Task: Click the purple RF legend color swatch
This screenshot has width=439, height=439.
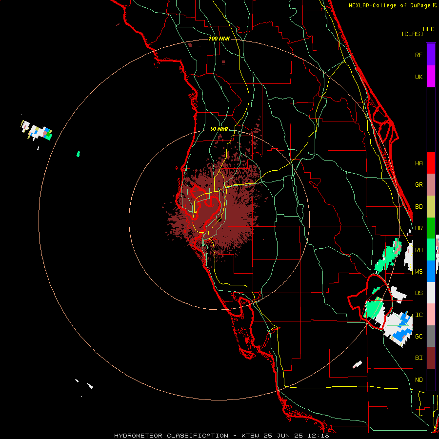Action: pos(431,55)
